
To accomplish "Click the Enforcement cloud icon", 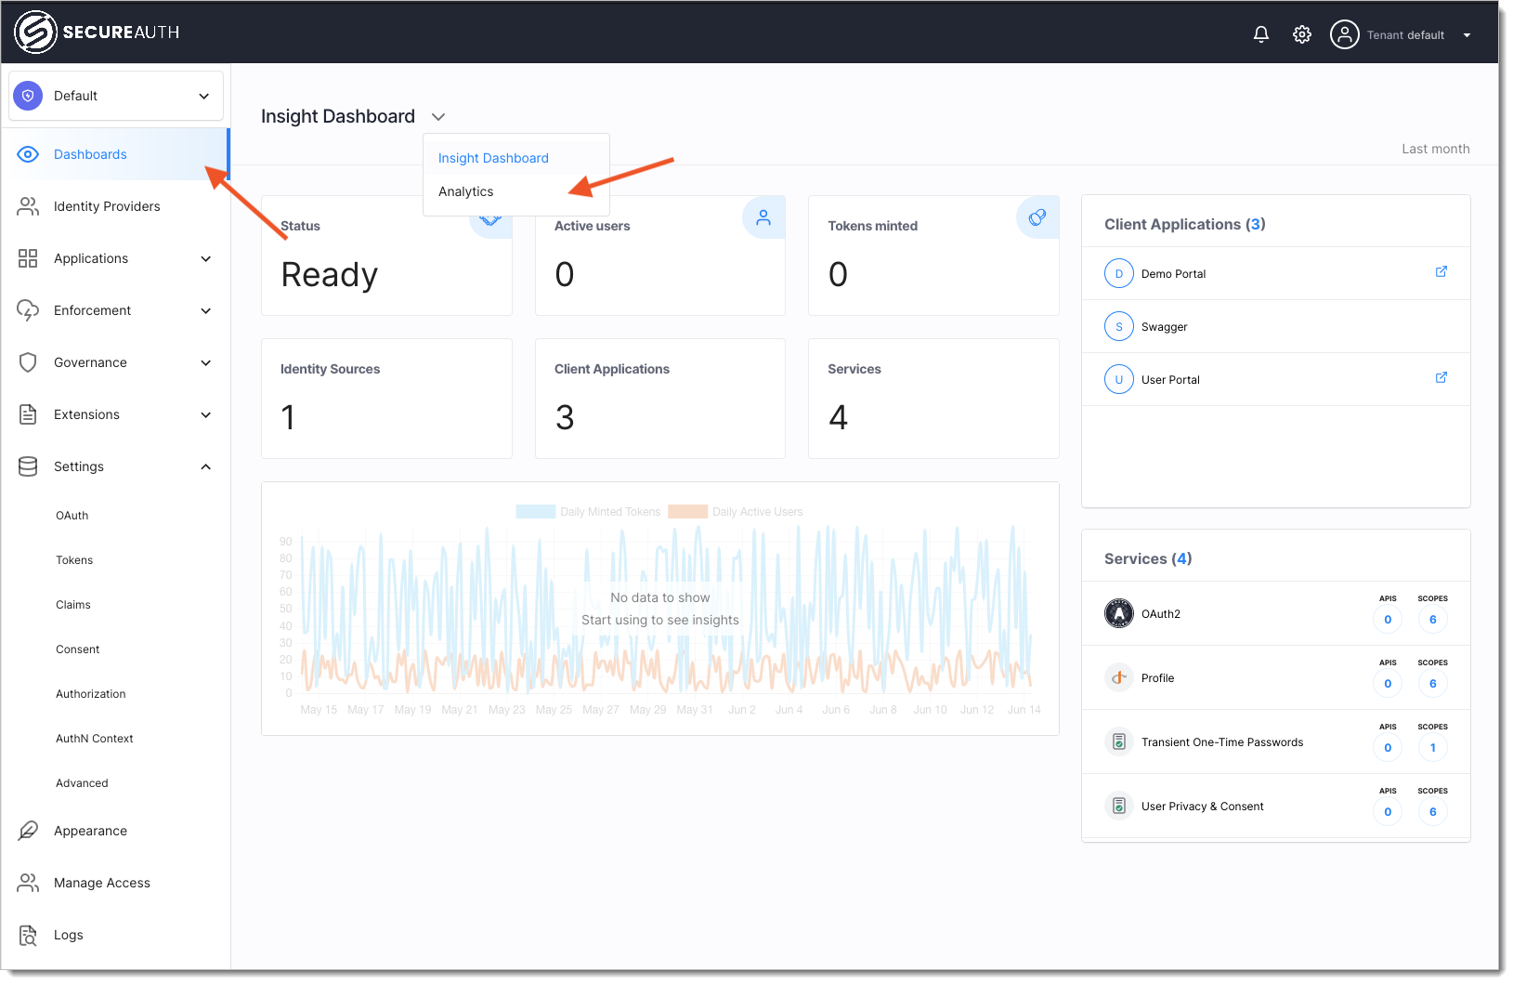I will point(28,310).
